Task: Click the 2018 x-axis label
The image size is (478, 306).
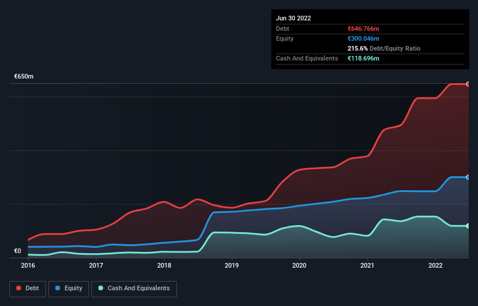Action: [x=164, y=265]
